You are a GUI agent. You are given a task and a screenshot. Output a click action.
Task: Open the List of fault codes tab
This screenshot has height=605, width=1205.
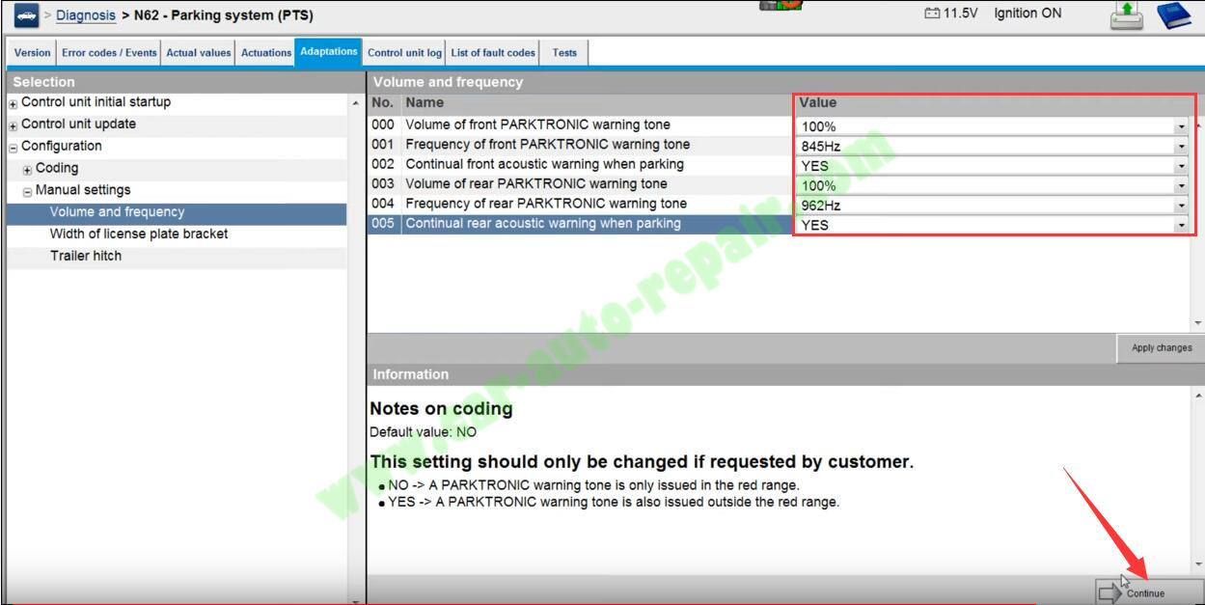pyautogui.click(x=493, y=53)
